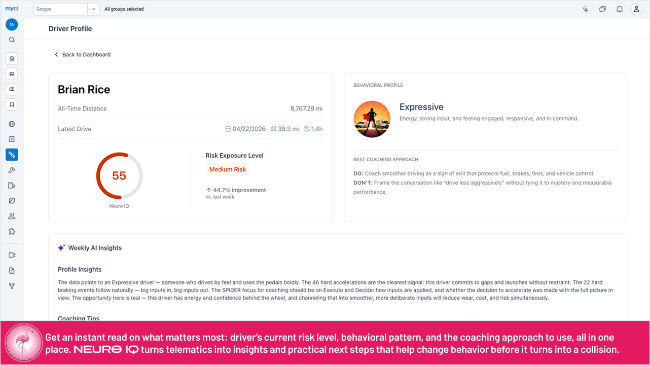The width and height of the screenshot is (650, 365).
Task: Open the chat messages icon in header
Action: pos(602,9)
